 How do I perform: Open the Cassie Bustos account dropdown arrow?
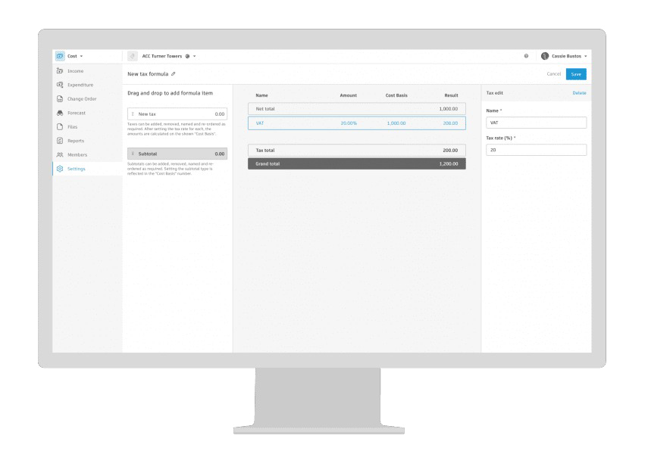586,56
